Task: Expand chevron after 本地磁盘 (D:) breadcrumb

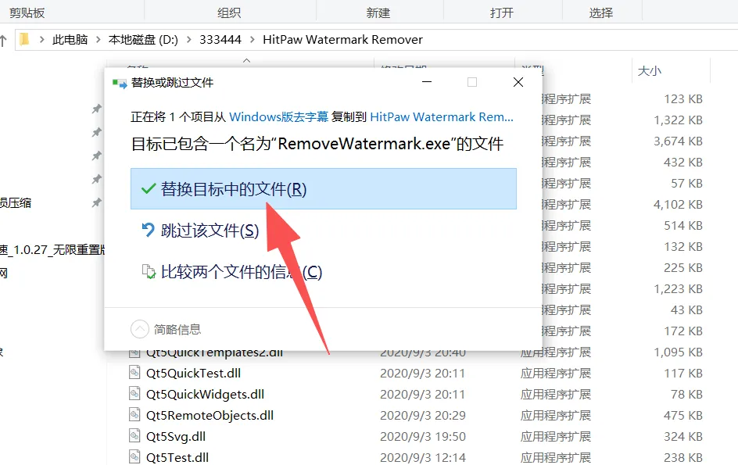Action: point(188,40)
